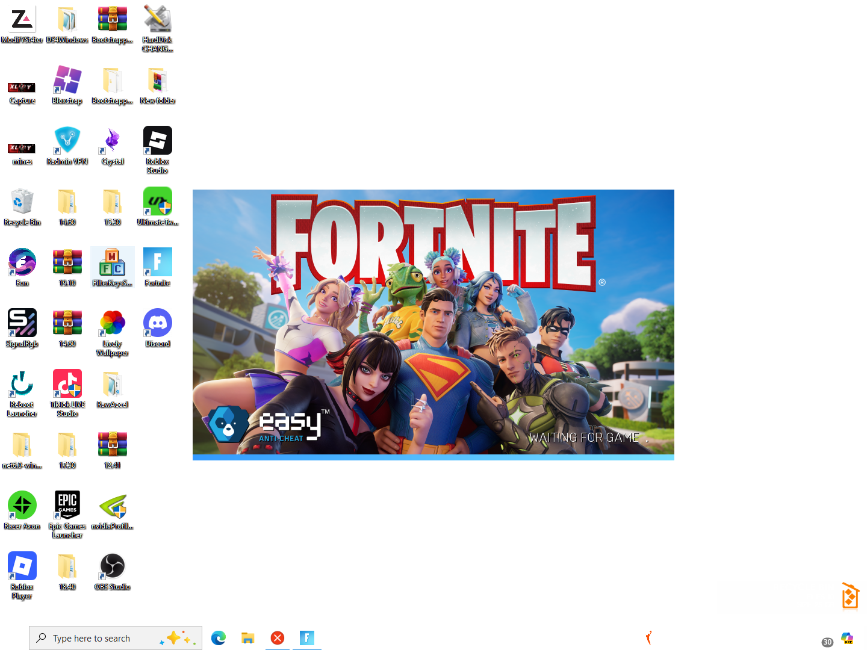Launch the Bloxstrap shortcut
Image resolution: width=867 pixels, height=650 pixels.
pos(67,85)
